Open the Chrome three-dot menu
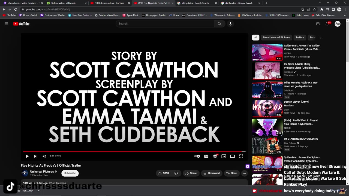 click(x=345, y=10)
